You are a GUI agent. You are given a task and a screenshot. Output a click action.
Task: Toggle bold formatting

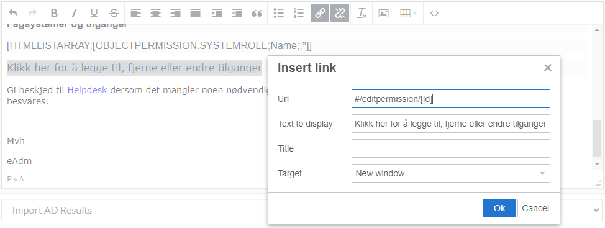click(x=54, y=13)
